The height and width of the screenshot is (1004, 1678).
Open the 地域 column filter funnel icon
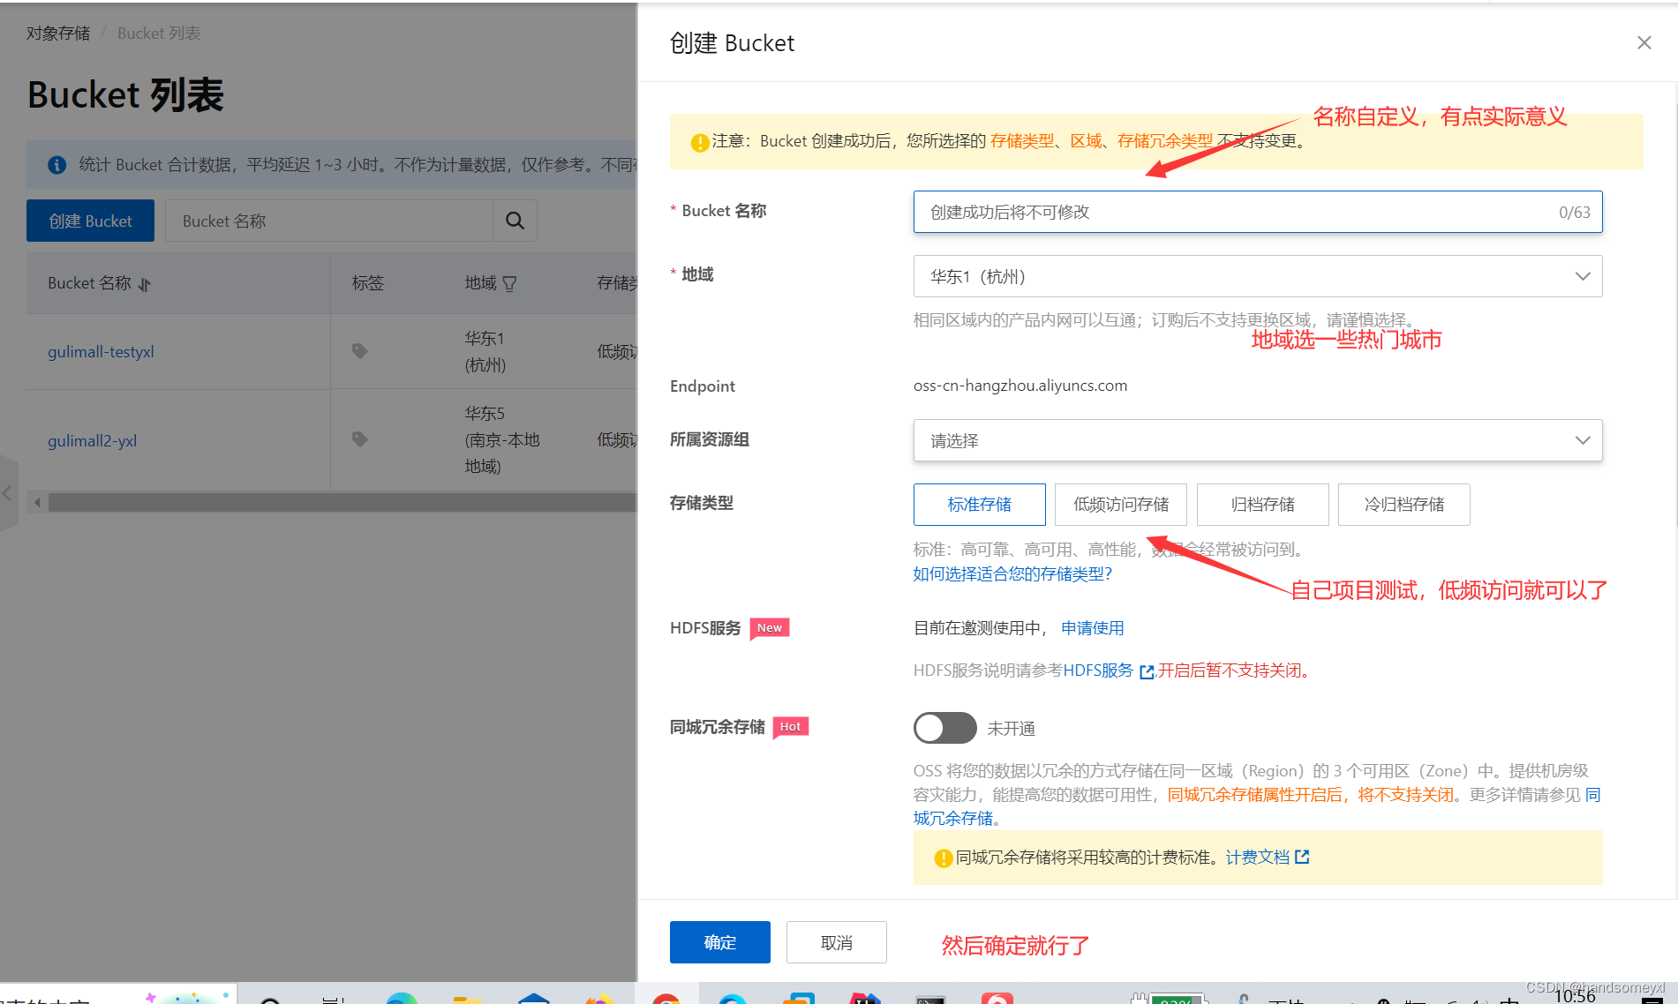(509, 284)
